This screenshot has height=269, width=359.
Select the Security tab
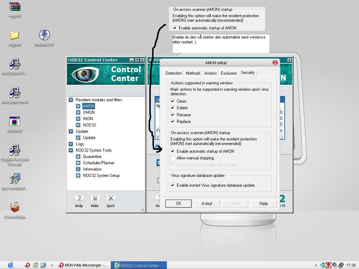(248, 73)
